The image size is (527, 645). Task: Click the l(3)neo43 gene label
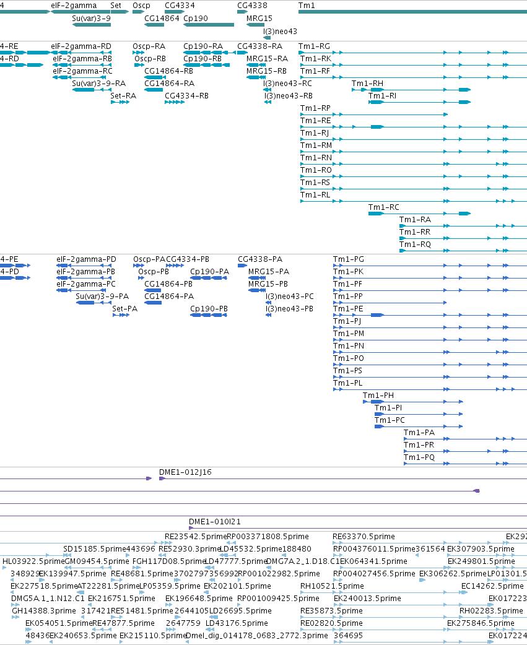pos(280,32)
